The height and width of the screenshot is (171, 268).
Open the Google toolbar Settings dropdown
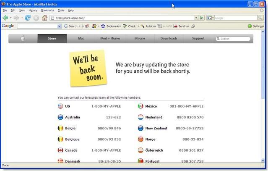click(256, 26)
